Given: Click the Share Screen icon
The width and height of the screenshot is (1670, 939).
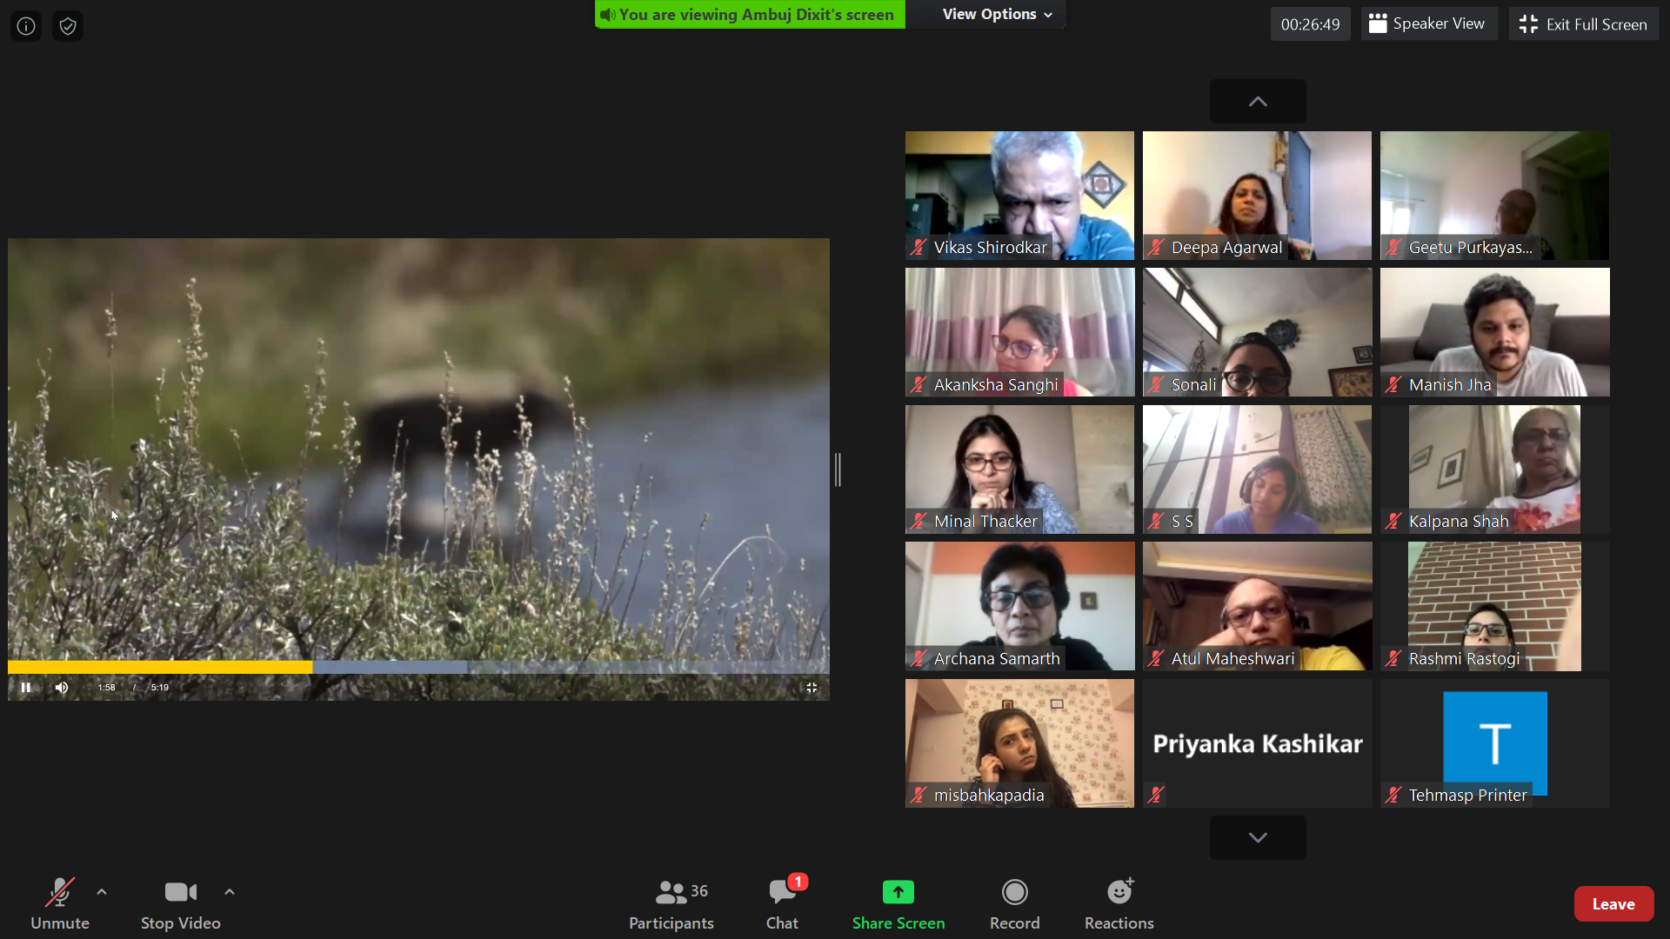Looking at the screenshot, I should (898, 893).
